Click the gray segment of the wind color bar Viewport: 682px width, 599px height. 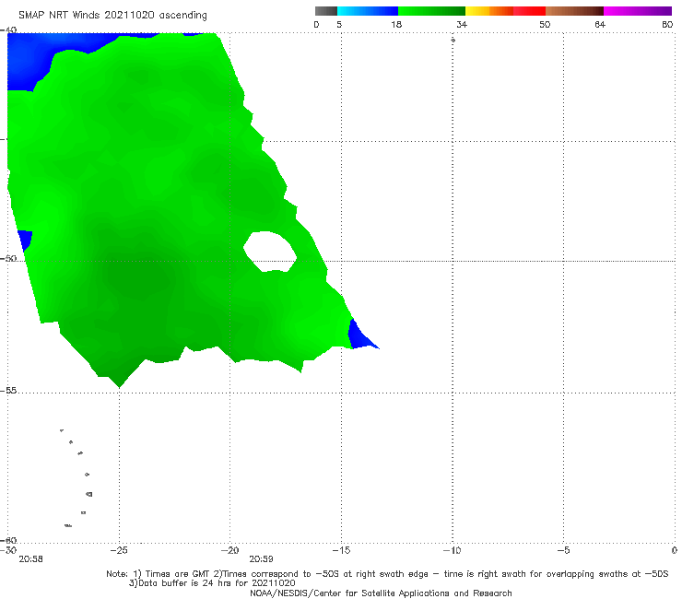[325, 11]
